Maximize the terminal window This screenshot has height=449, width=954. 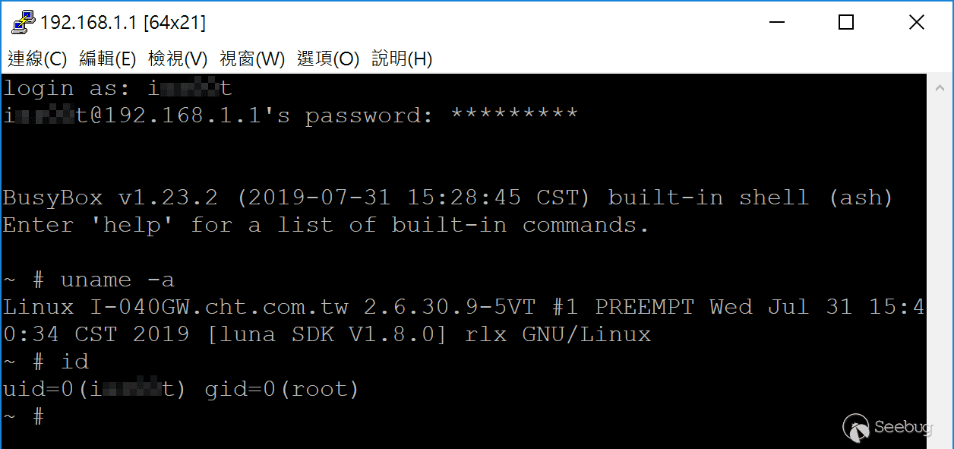846,23
